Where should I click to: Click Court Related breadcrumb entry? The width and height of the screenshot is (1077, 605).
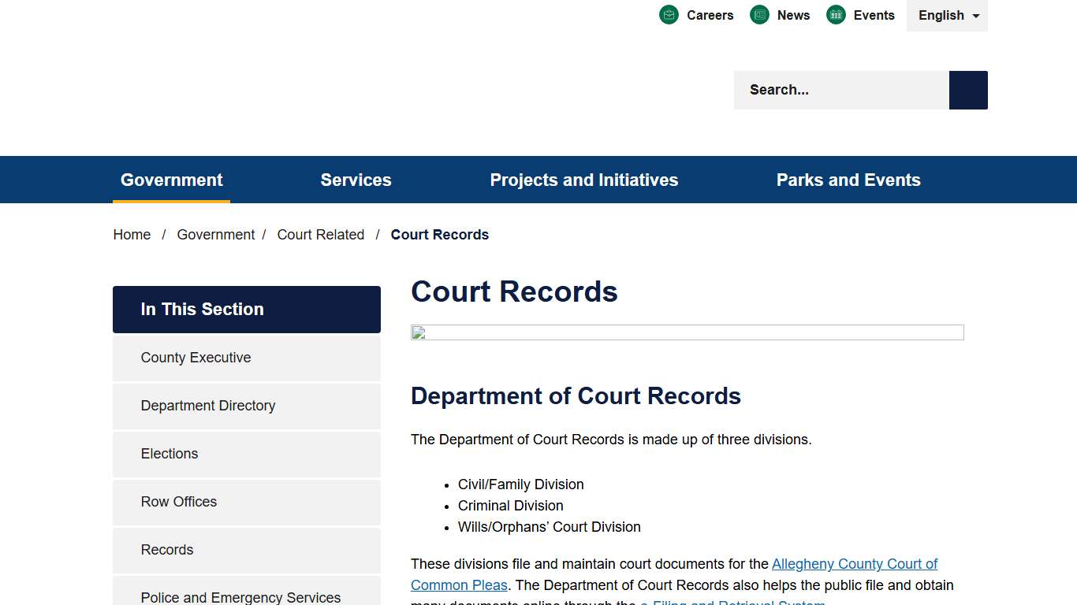pos(321,234)
